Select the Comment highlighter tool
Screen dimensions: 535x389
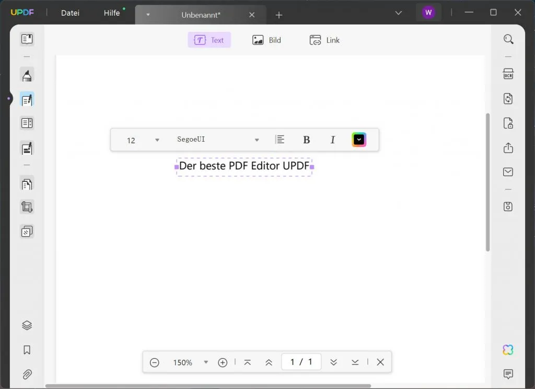[27, 75]
